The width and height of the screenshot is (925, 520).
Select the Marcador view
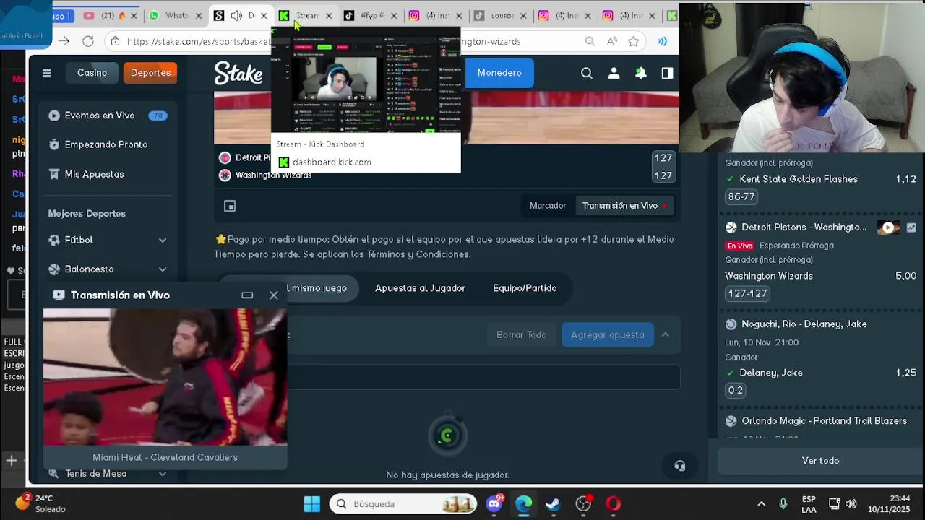(548, 206)
